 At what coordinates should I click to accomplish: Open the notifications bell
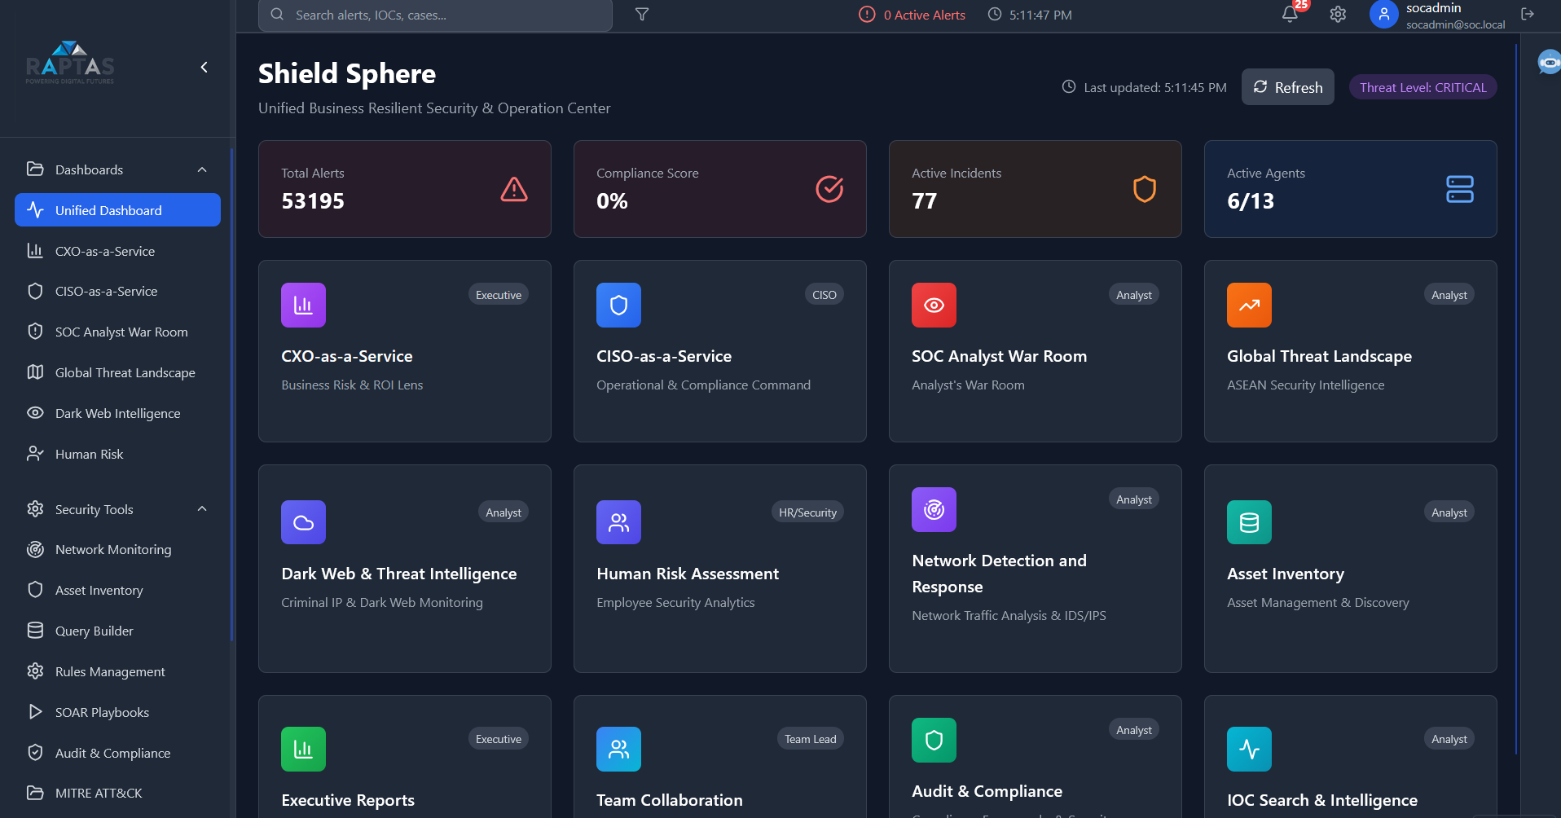click(x=1288, y=15)
